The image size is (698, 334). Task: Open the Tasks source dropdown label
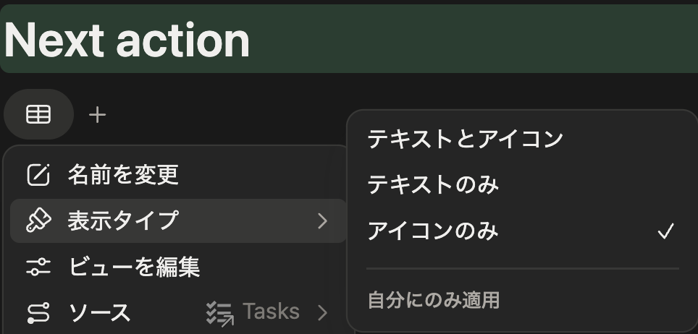[x=271, y=312]
